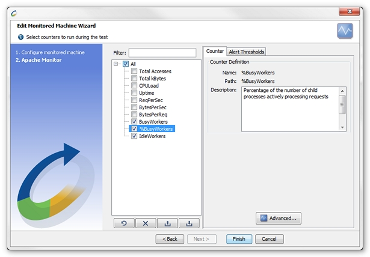The image size is (370, 257).
Task: Click the upload (export) arrow icon button
Action: point(167,223)
